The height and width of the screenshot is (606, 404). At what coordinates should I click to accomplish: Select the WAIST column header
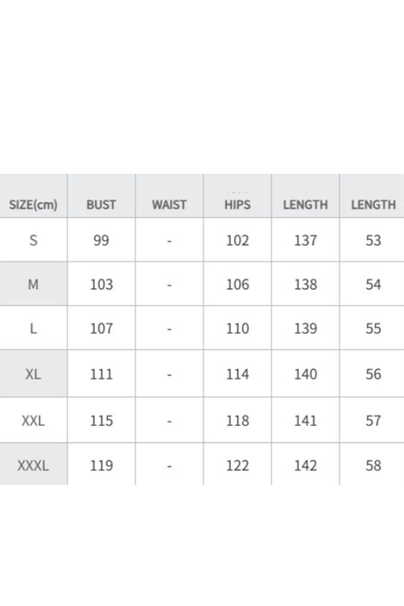pyautogui.click(x=169, y=205)
